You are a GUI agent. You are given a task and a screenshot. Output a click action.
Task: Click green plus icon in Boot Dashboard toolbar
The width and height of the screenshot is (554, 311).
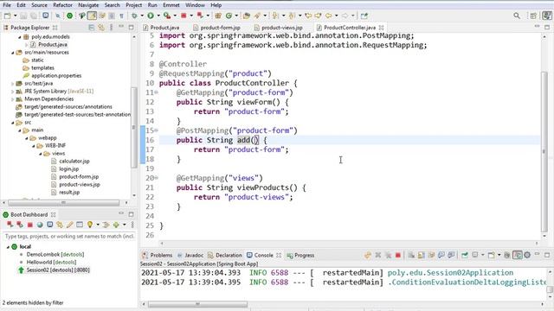pos(116,225)
